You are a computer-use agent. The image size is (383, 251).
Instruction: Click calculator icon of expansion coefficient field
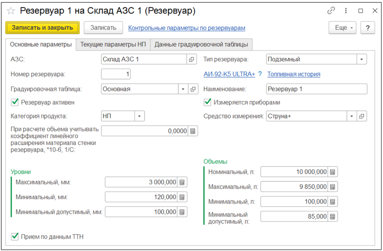pos(192,131)
